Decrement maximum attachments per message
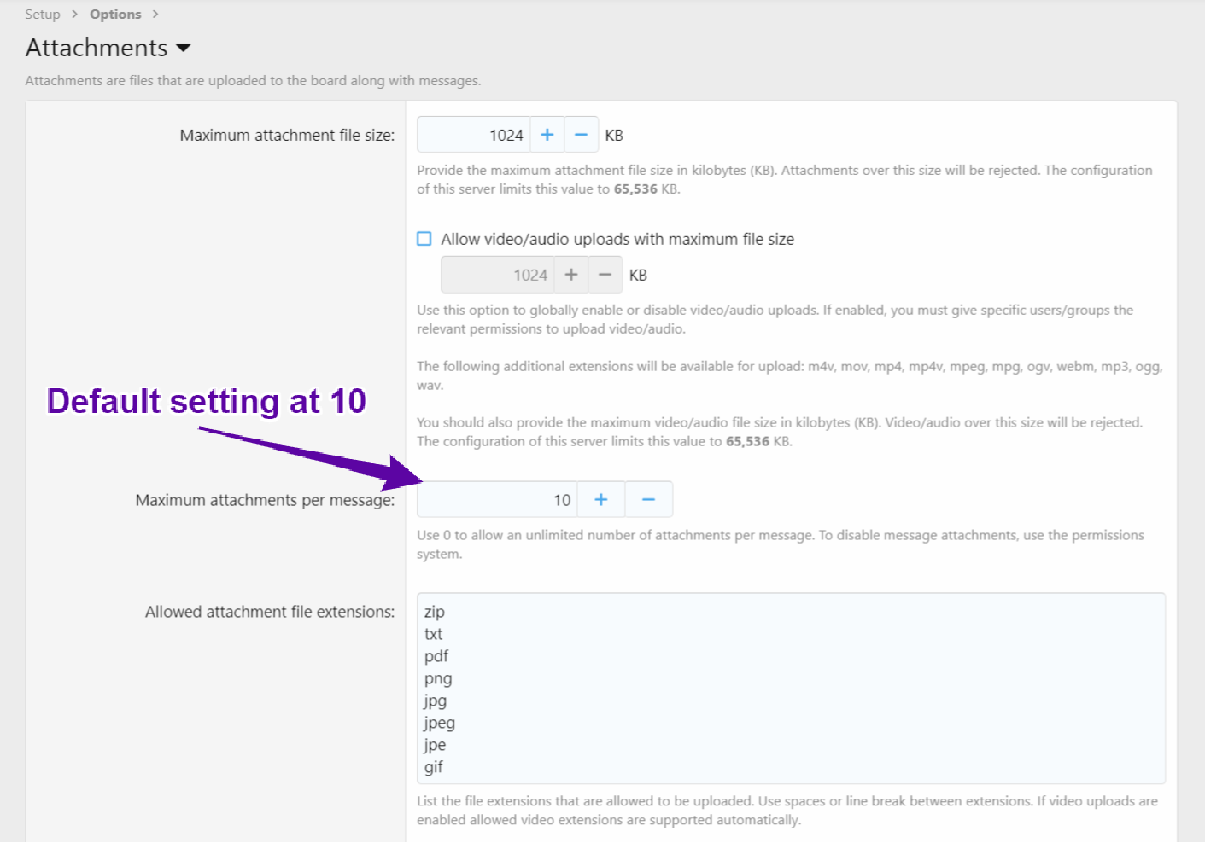 tap(648, 500)
